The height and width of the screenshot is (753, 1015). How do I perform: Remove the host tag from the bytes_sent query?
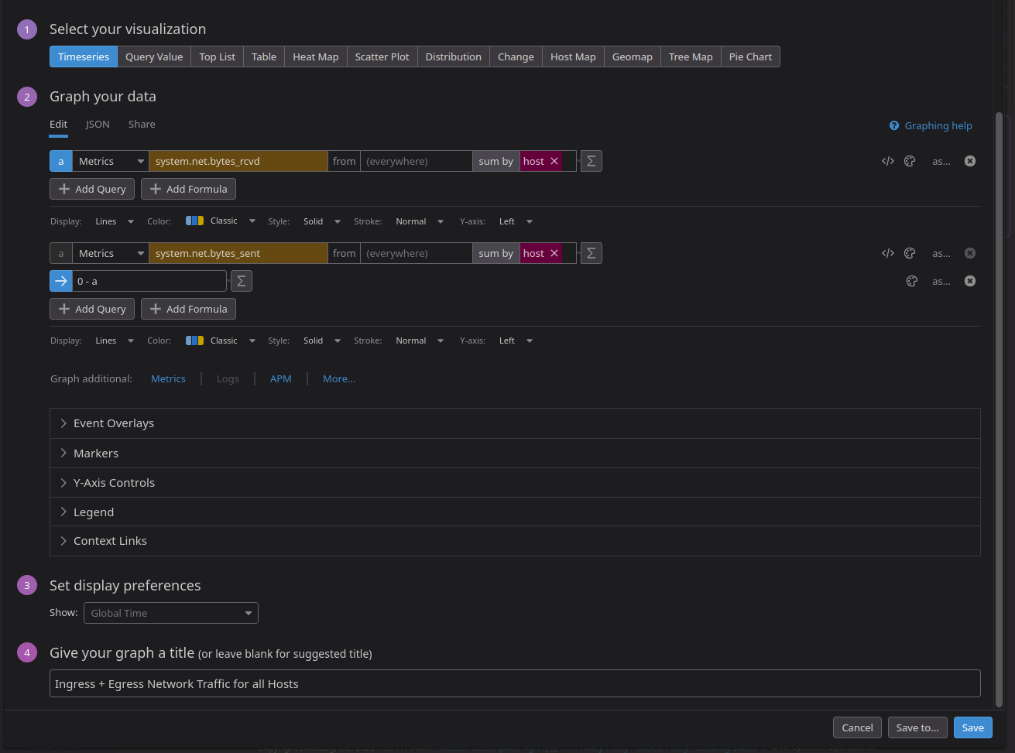554,253
